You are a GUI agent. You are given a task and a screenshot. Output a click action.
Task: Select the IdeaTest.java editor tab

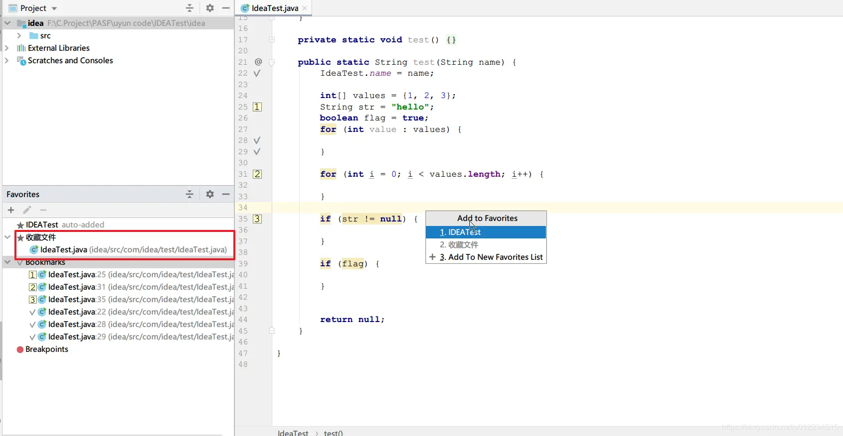[273, 8]
